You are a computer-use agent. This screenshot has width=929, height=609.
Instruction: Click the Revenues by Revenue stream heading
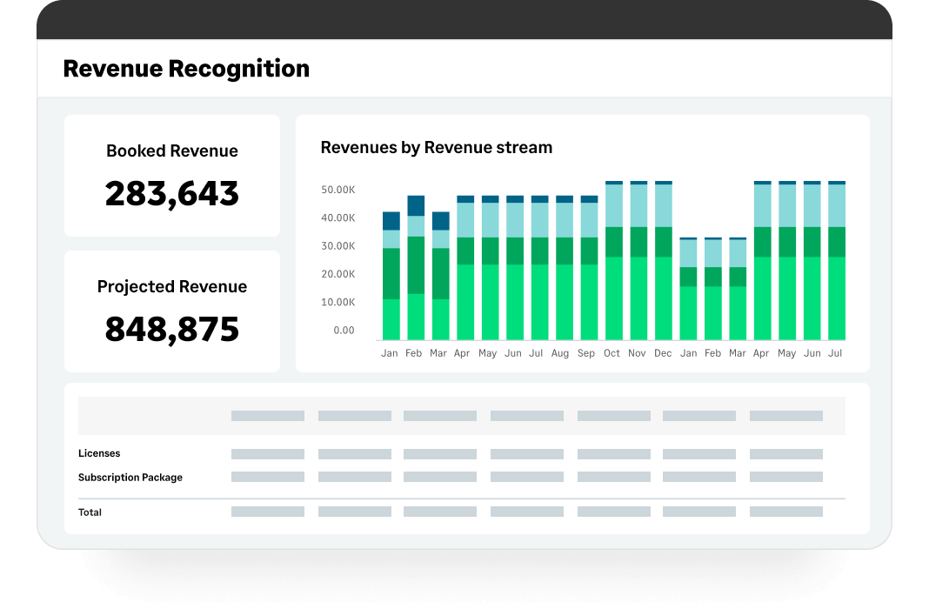(x=436, y=147)
